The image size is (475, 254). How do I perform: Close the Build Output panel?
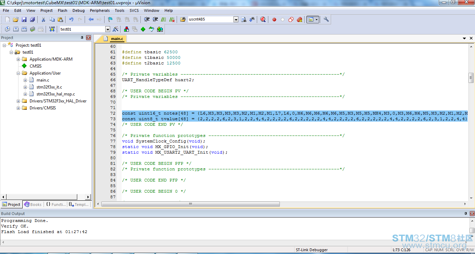[x=472, y=214]
